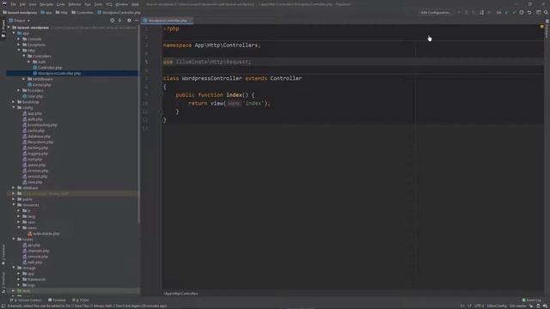The height and width of the screenshot is (309, 550).
Task: Expand the Auth folder
Action: click(x=29, y=62)
